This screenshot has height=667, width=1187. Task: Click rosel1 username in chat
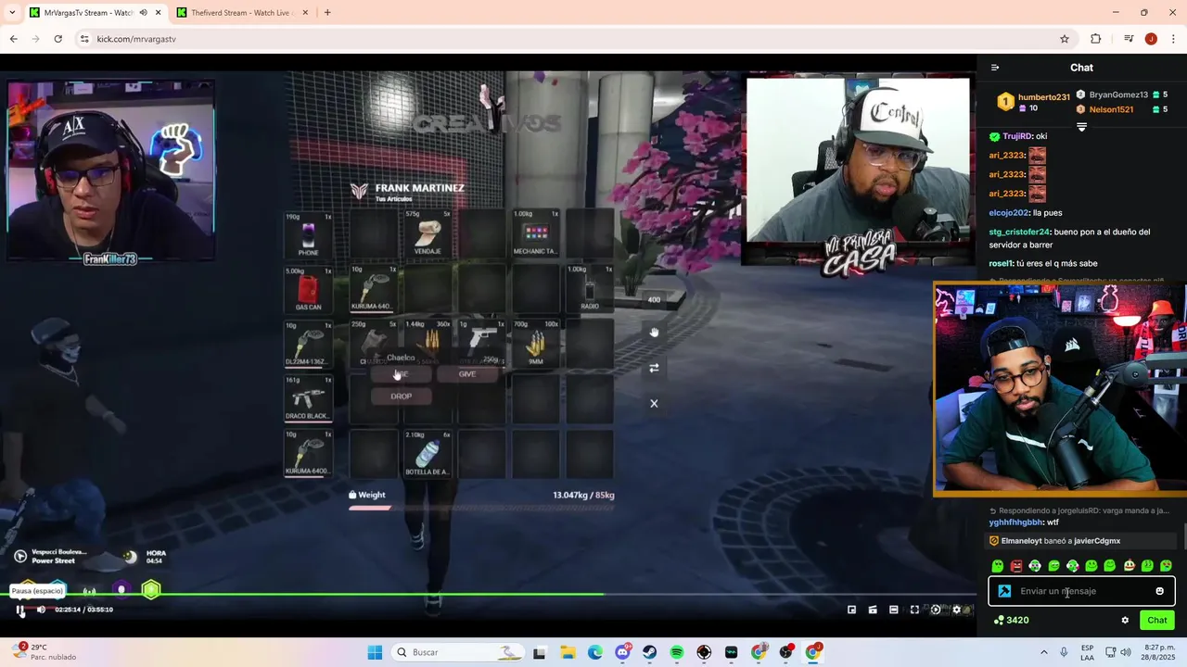tap(1000, 263)
